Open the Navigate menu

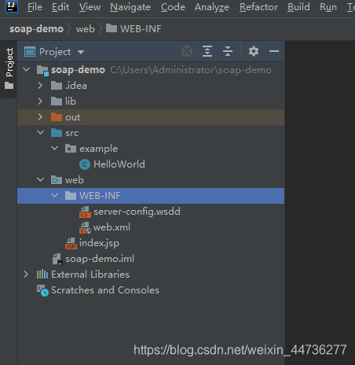130,7
